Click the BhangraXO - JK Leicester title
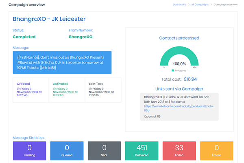The width and height of the screenshot is (244, 163). pos(49,19)
